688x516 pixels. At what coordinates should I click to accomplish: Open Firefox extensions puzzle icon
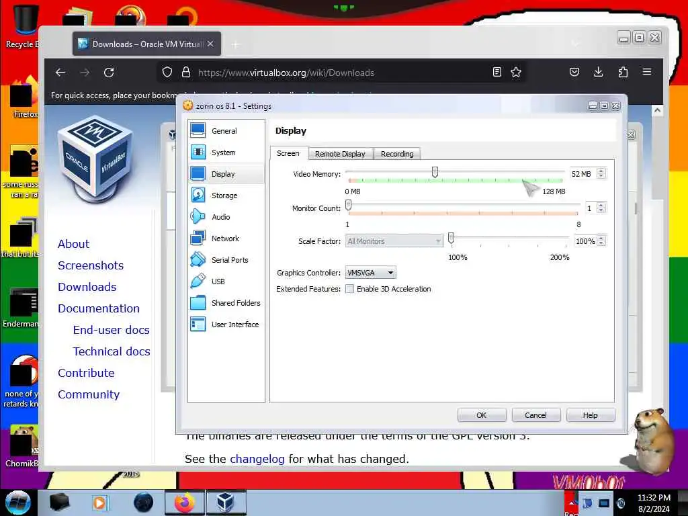[x=623, y=72]
